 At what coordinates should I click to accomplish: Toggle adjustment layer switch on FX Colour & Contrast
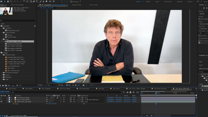[x=58, y=98]
